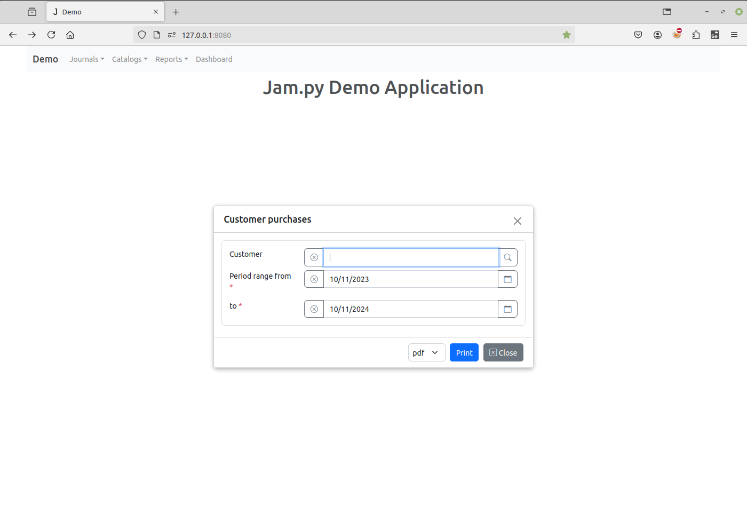
Task: Expand the Catalogs menu
Action: (x=129, y=59)
